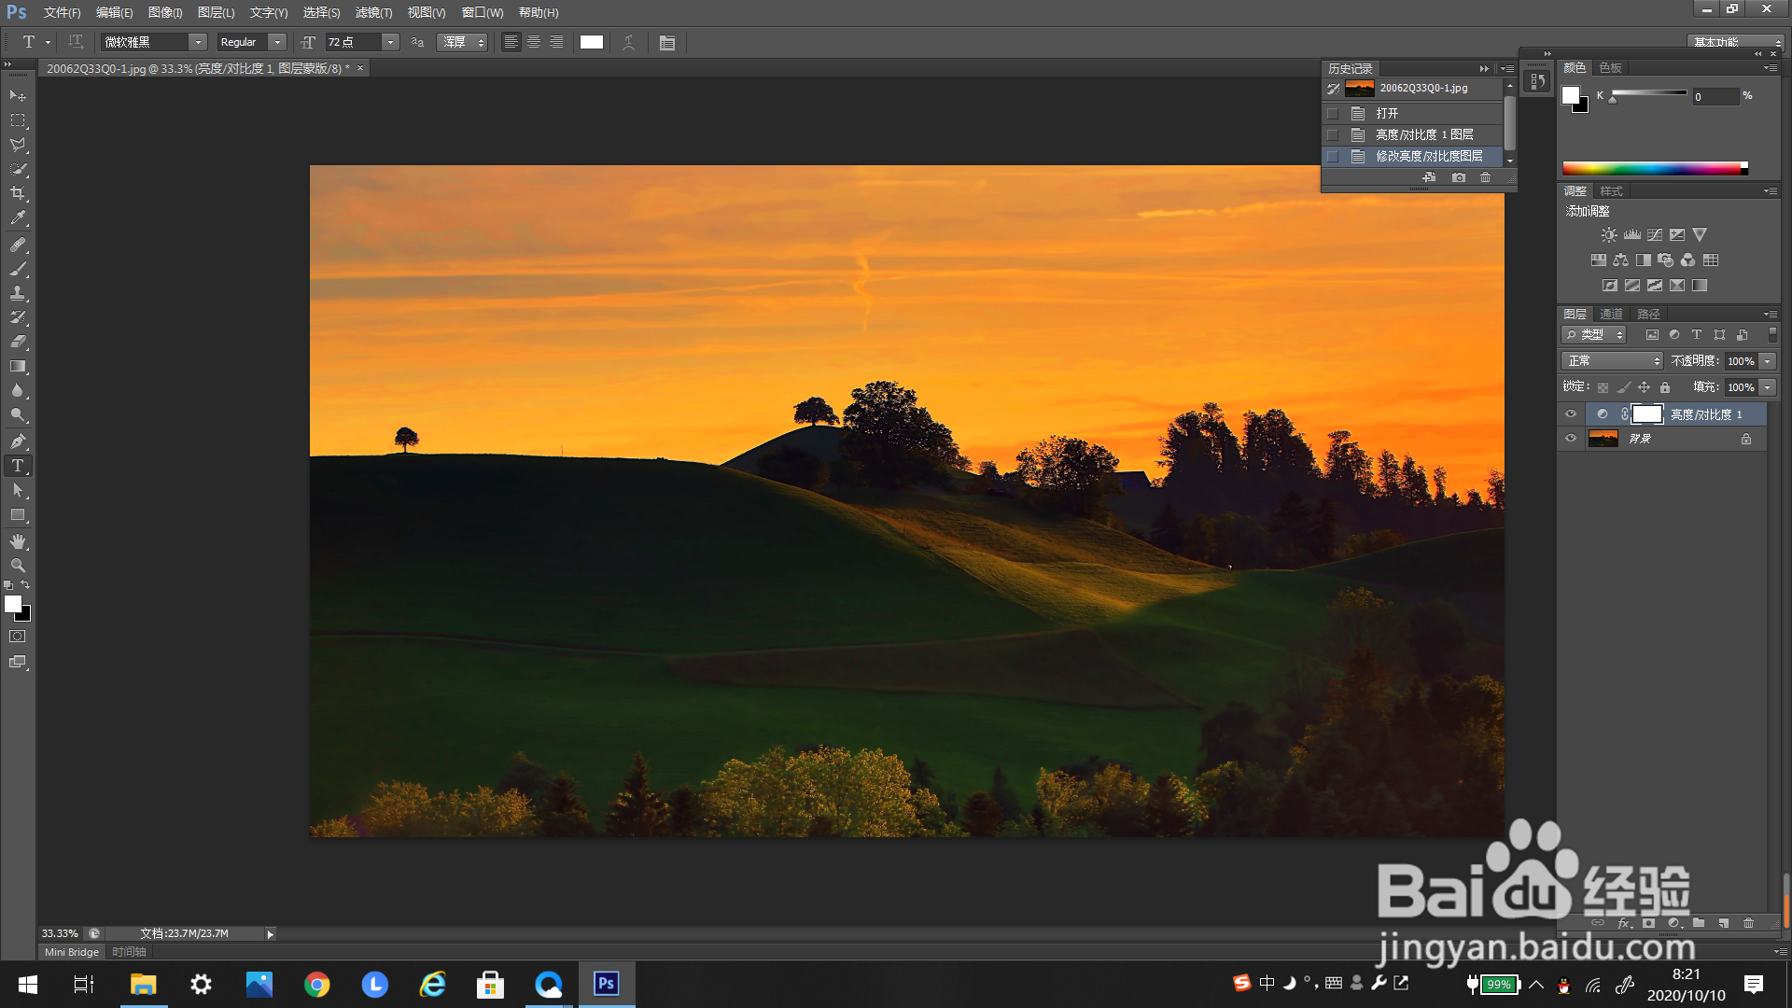
Task: Select the Brush tool
Action: (x=18, y=269)
